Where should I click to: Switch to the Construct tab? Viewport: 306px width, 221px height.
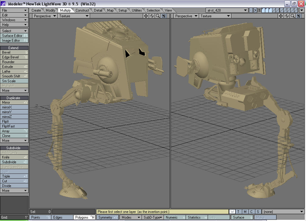82,10
